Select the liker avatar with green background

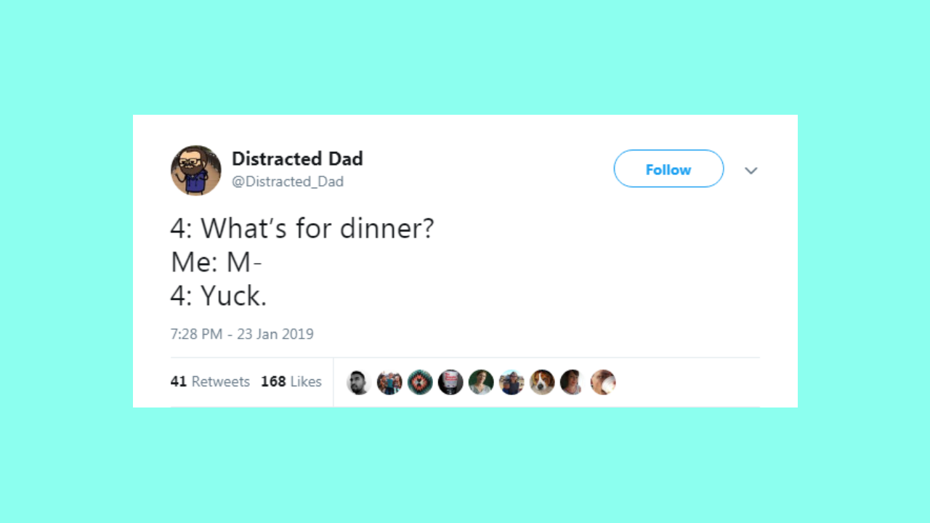coord(481,382)
